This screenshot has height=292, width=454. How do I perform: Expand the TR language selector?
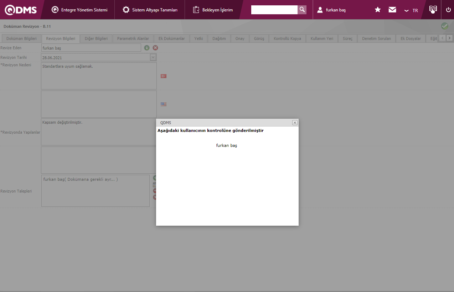click(411, 10)
